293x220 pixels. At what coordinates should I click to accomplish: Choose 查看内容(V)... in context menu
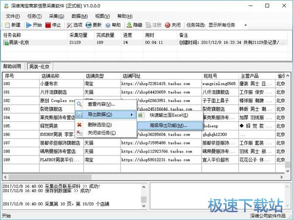106,104
